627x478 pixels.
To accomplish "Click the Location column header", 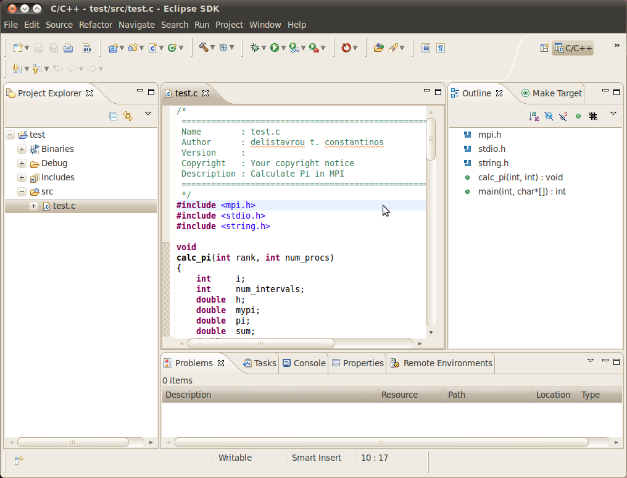I will coord(555,395).
